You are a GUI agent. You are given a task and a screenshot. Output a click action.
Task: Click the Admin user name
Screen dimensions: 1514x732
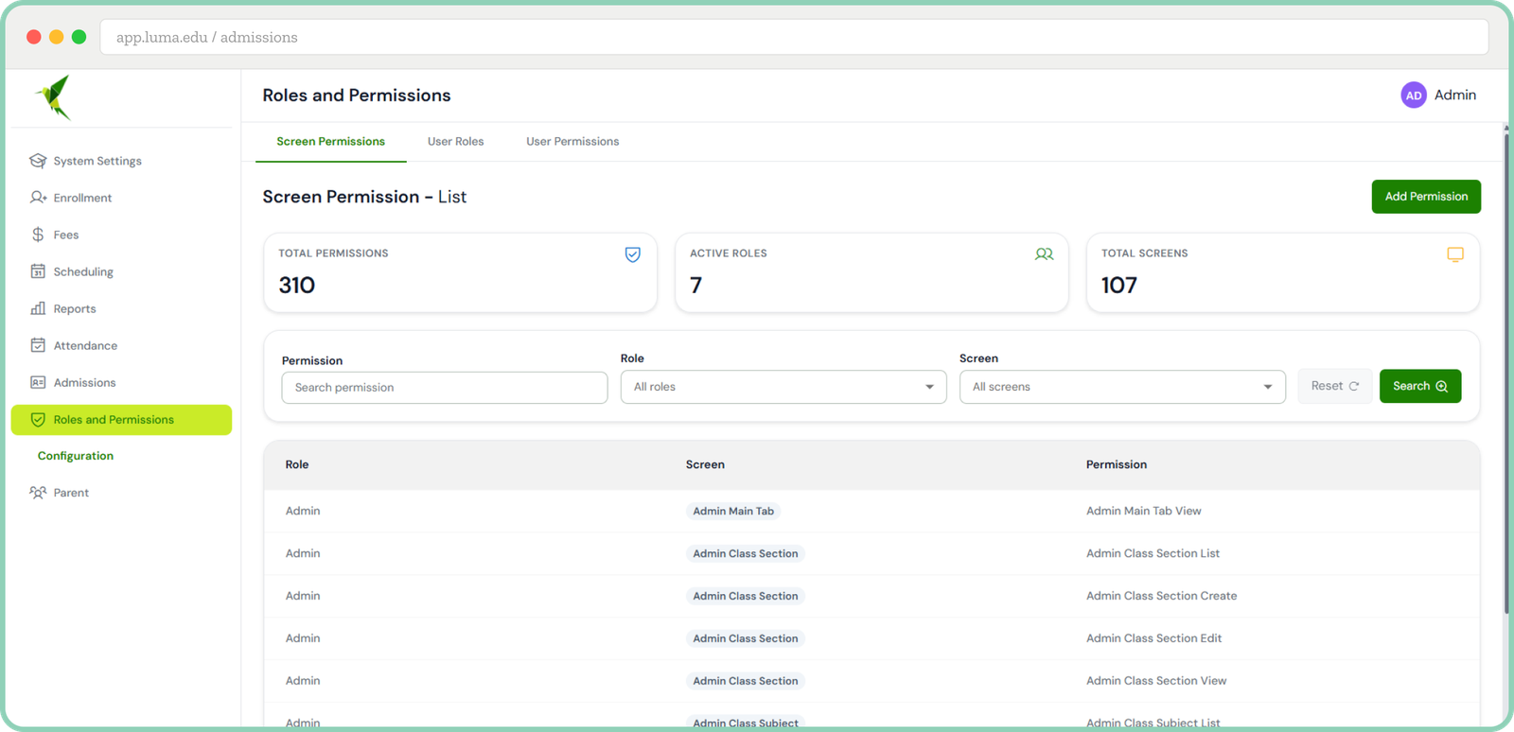(1455, 96)
